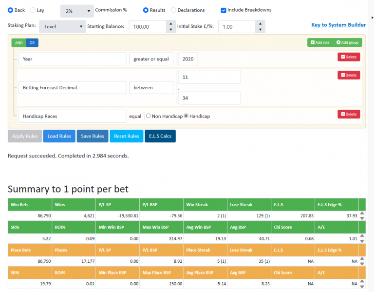Screen dimensions: 374x292
Task: Select the Declarations radio option
Action: [173, 10]
